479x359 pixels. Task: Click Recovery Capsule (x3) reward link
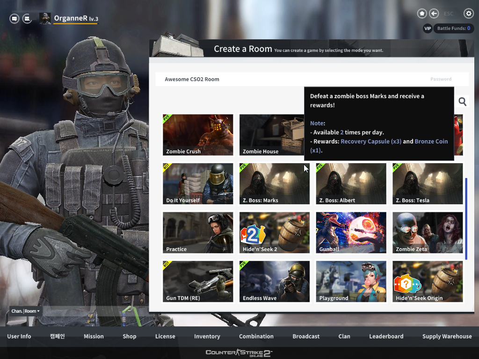point(371,141)
